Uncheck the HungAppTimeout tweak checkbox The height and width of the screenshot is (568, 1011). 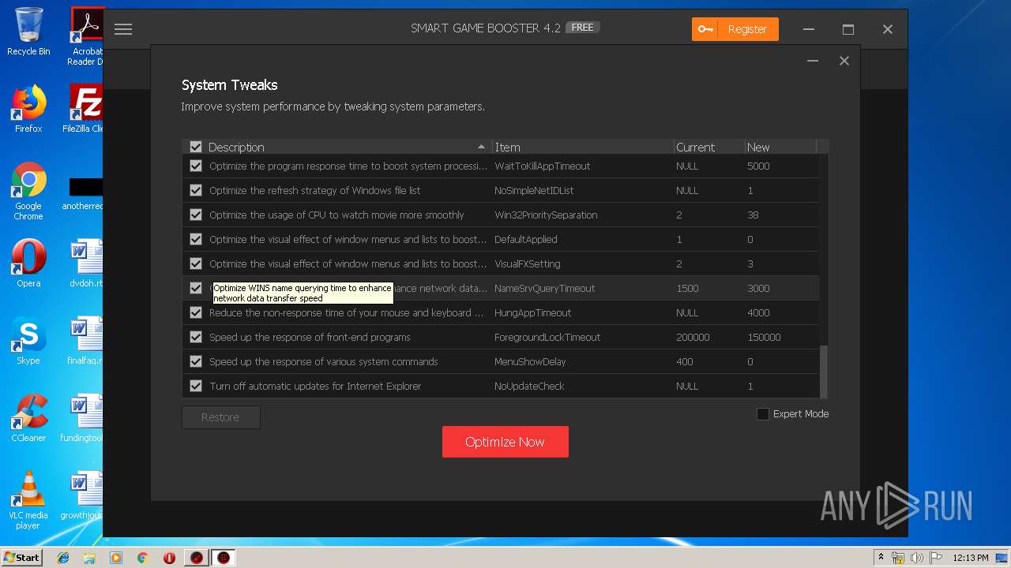[196, 312]
